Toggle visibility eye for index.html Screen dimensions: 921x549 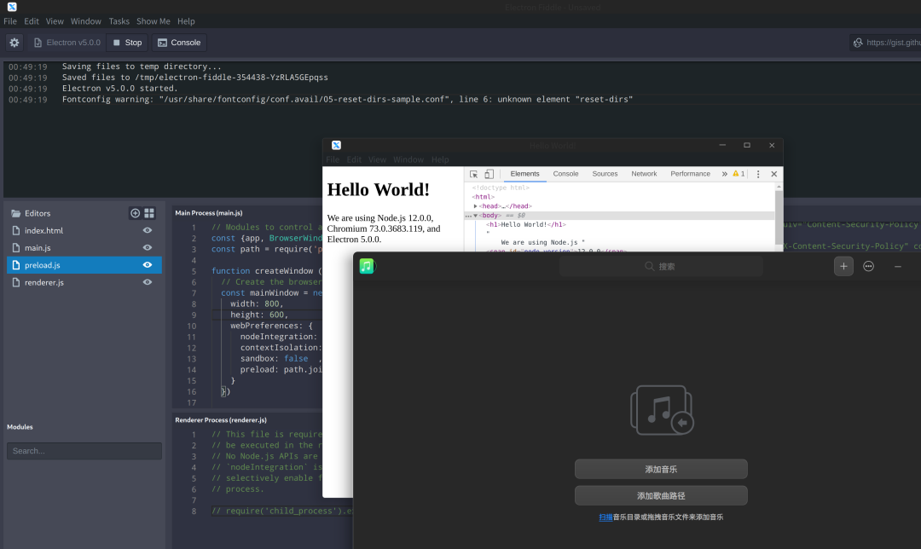coord(148,231)
